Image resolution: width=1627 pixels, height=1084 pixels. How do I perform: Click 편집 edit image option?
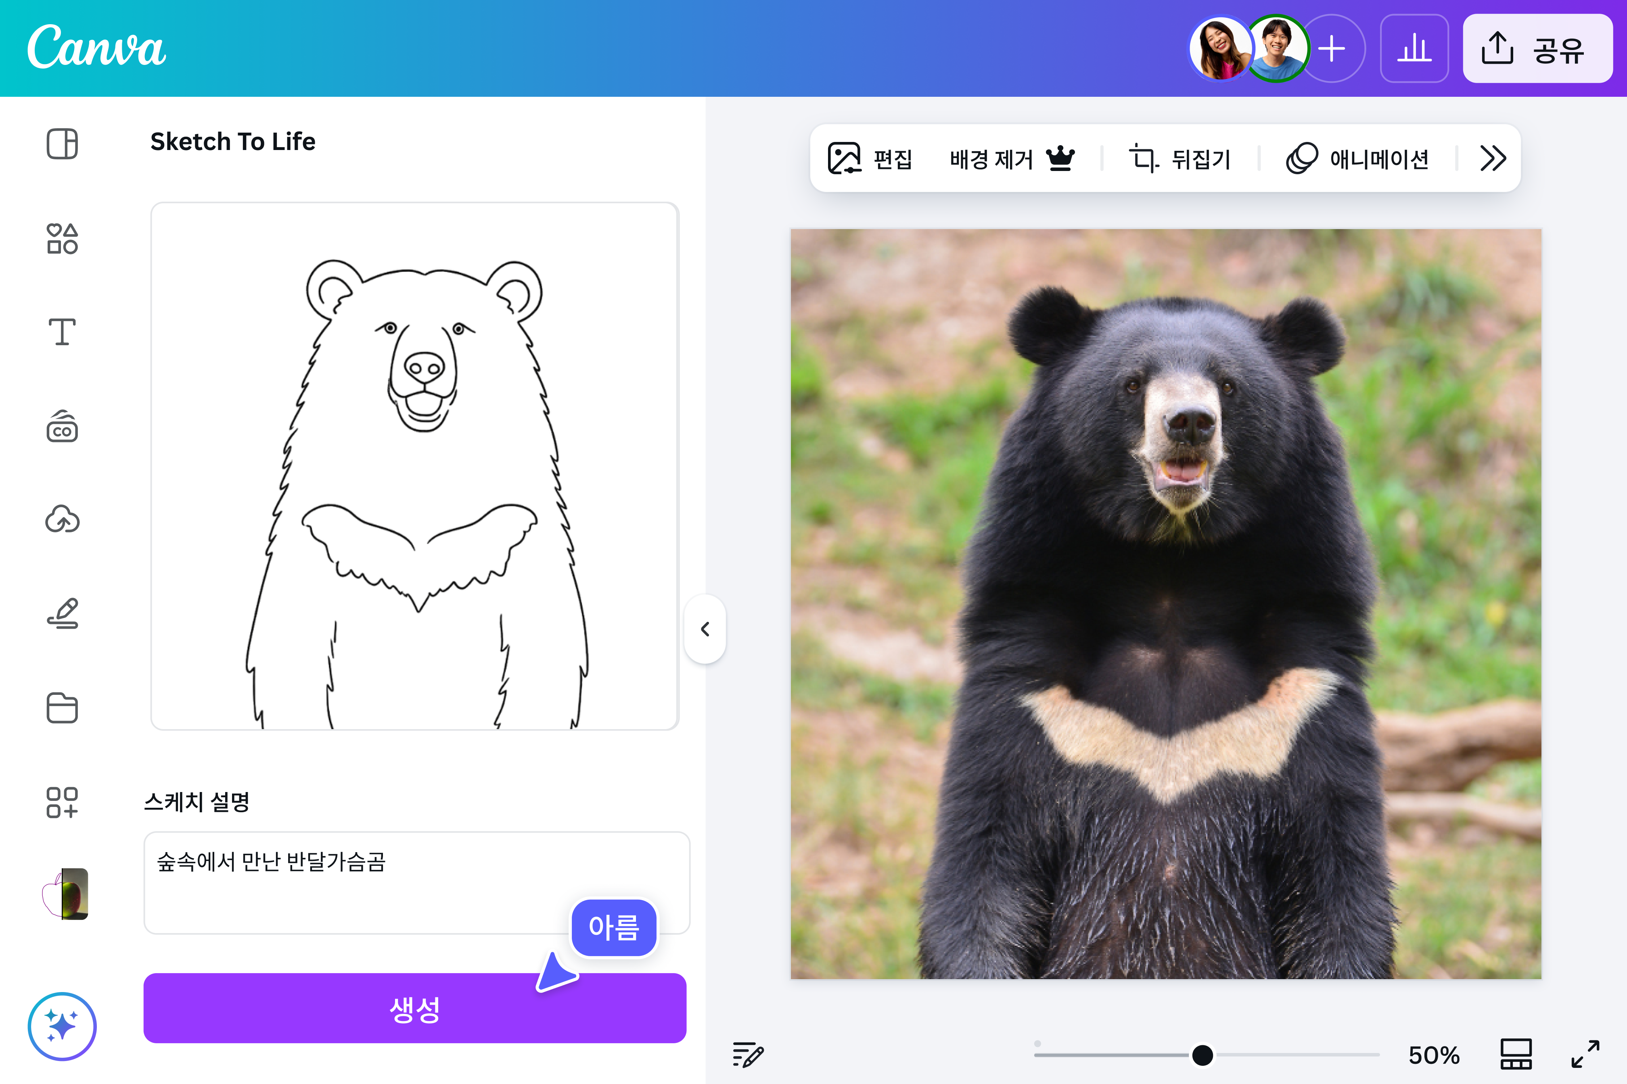870,158
